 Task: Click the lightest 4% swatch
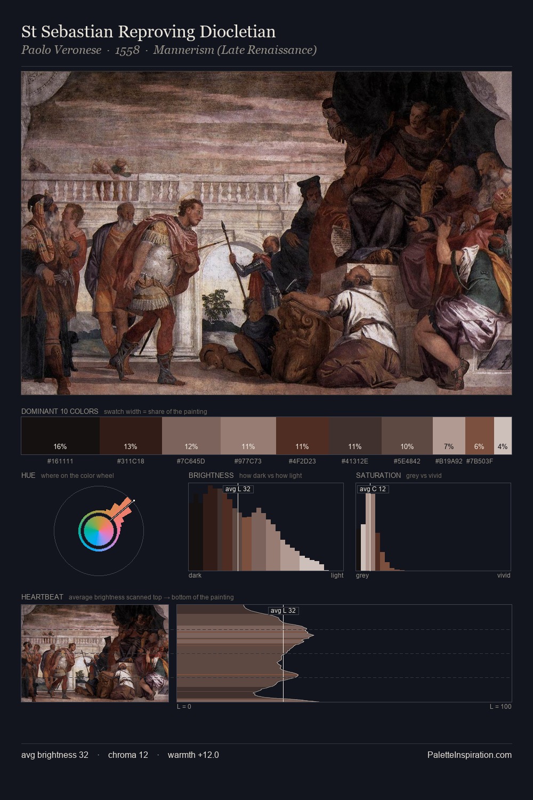503,436
